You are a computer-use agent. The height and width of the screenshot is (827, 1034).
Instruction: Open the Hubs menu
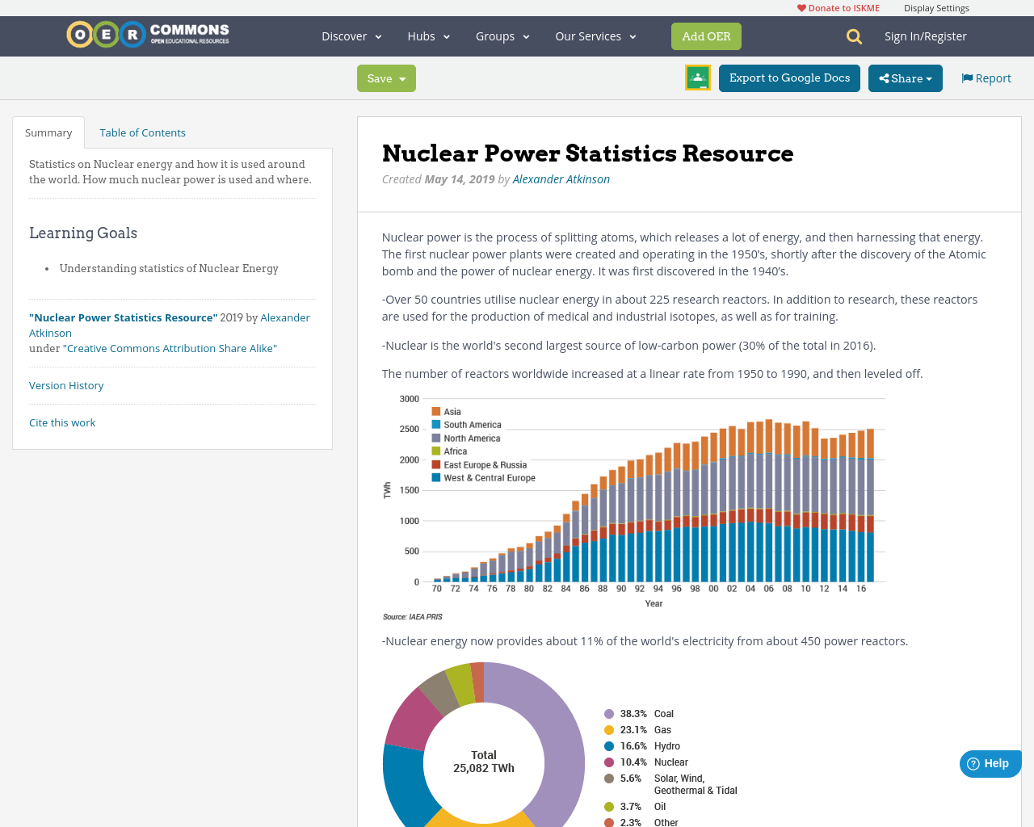click(x=427, y=36)
